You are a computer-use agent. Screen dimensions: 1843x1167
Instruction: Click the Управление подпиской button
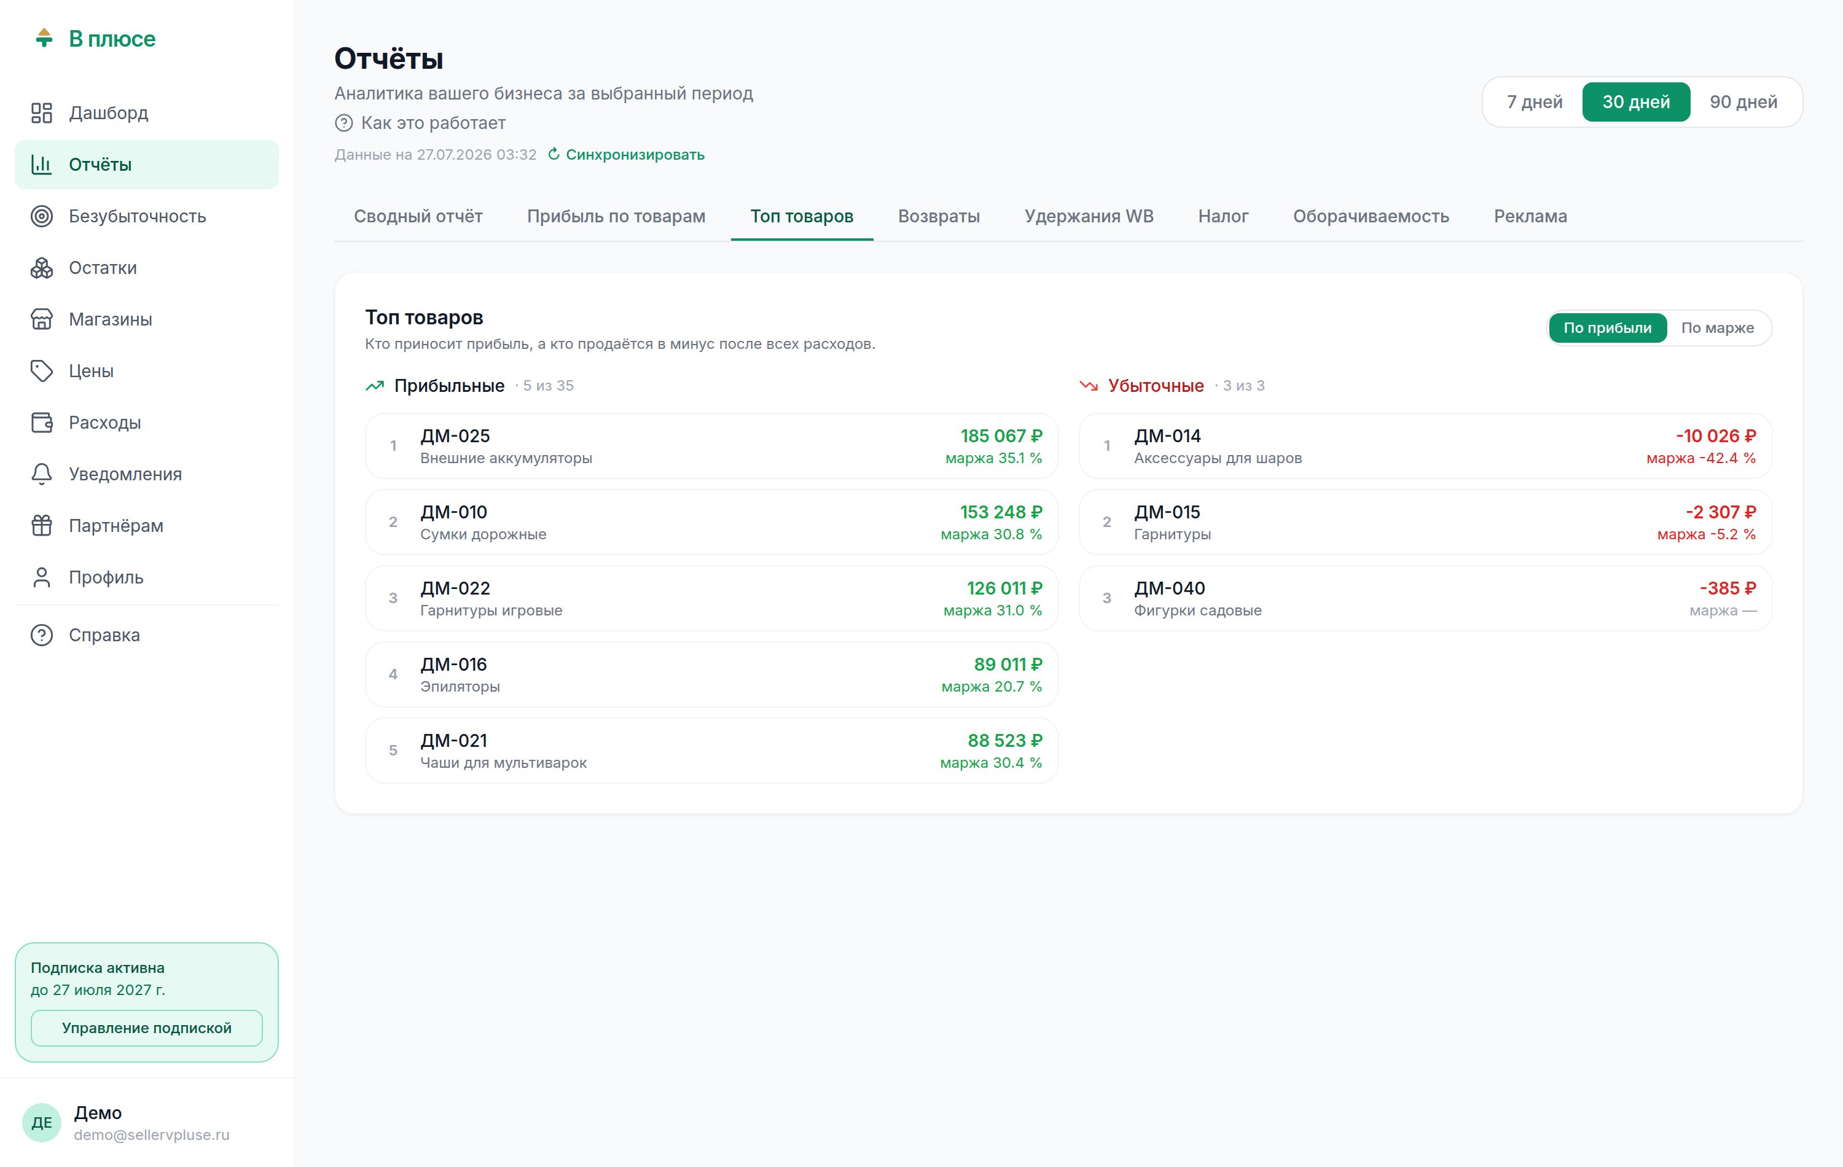[147, 1028]
